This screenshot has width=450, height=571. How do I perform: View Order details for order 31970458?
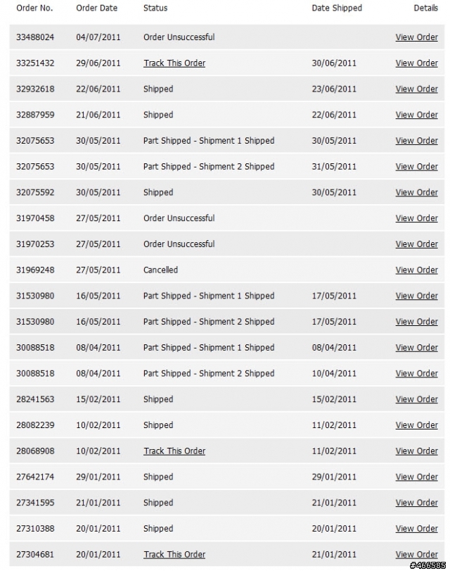416,218
